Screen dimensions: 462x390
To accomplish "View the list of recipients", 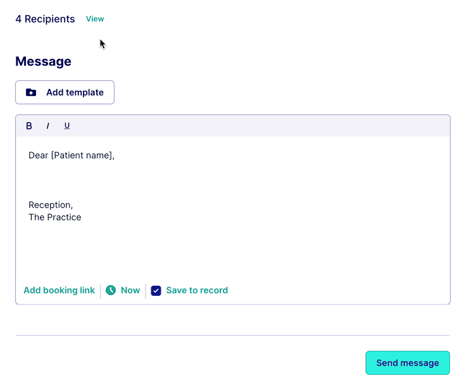I will [95, 19].
